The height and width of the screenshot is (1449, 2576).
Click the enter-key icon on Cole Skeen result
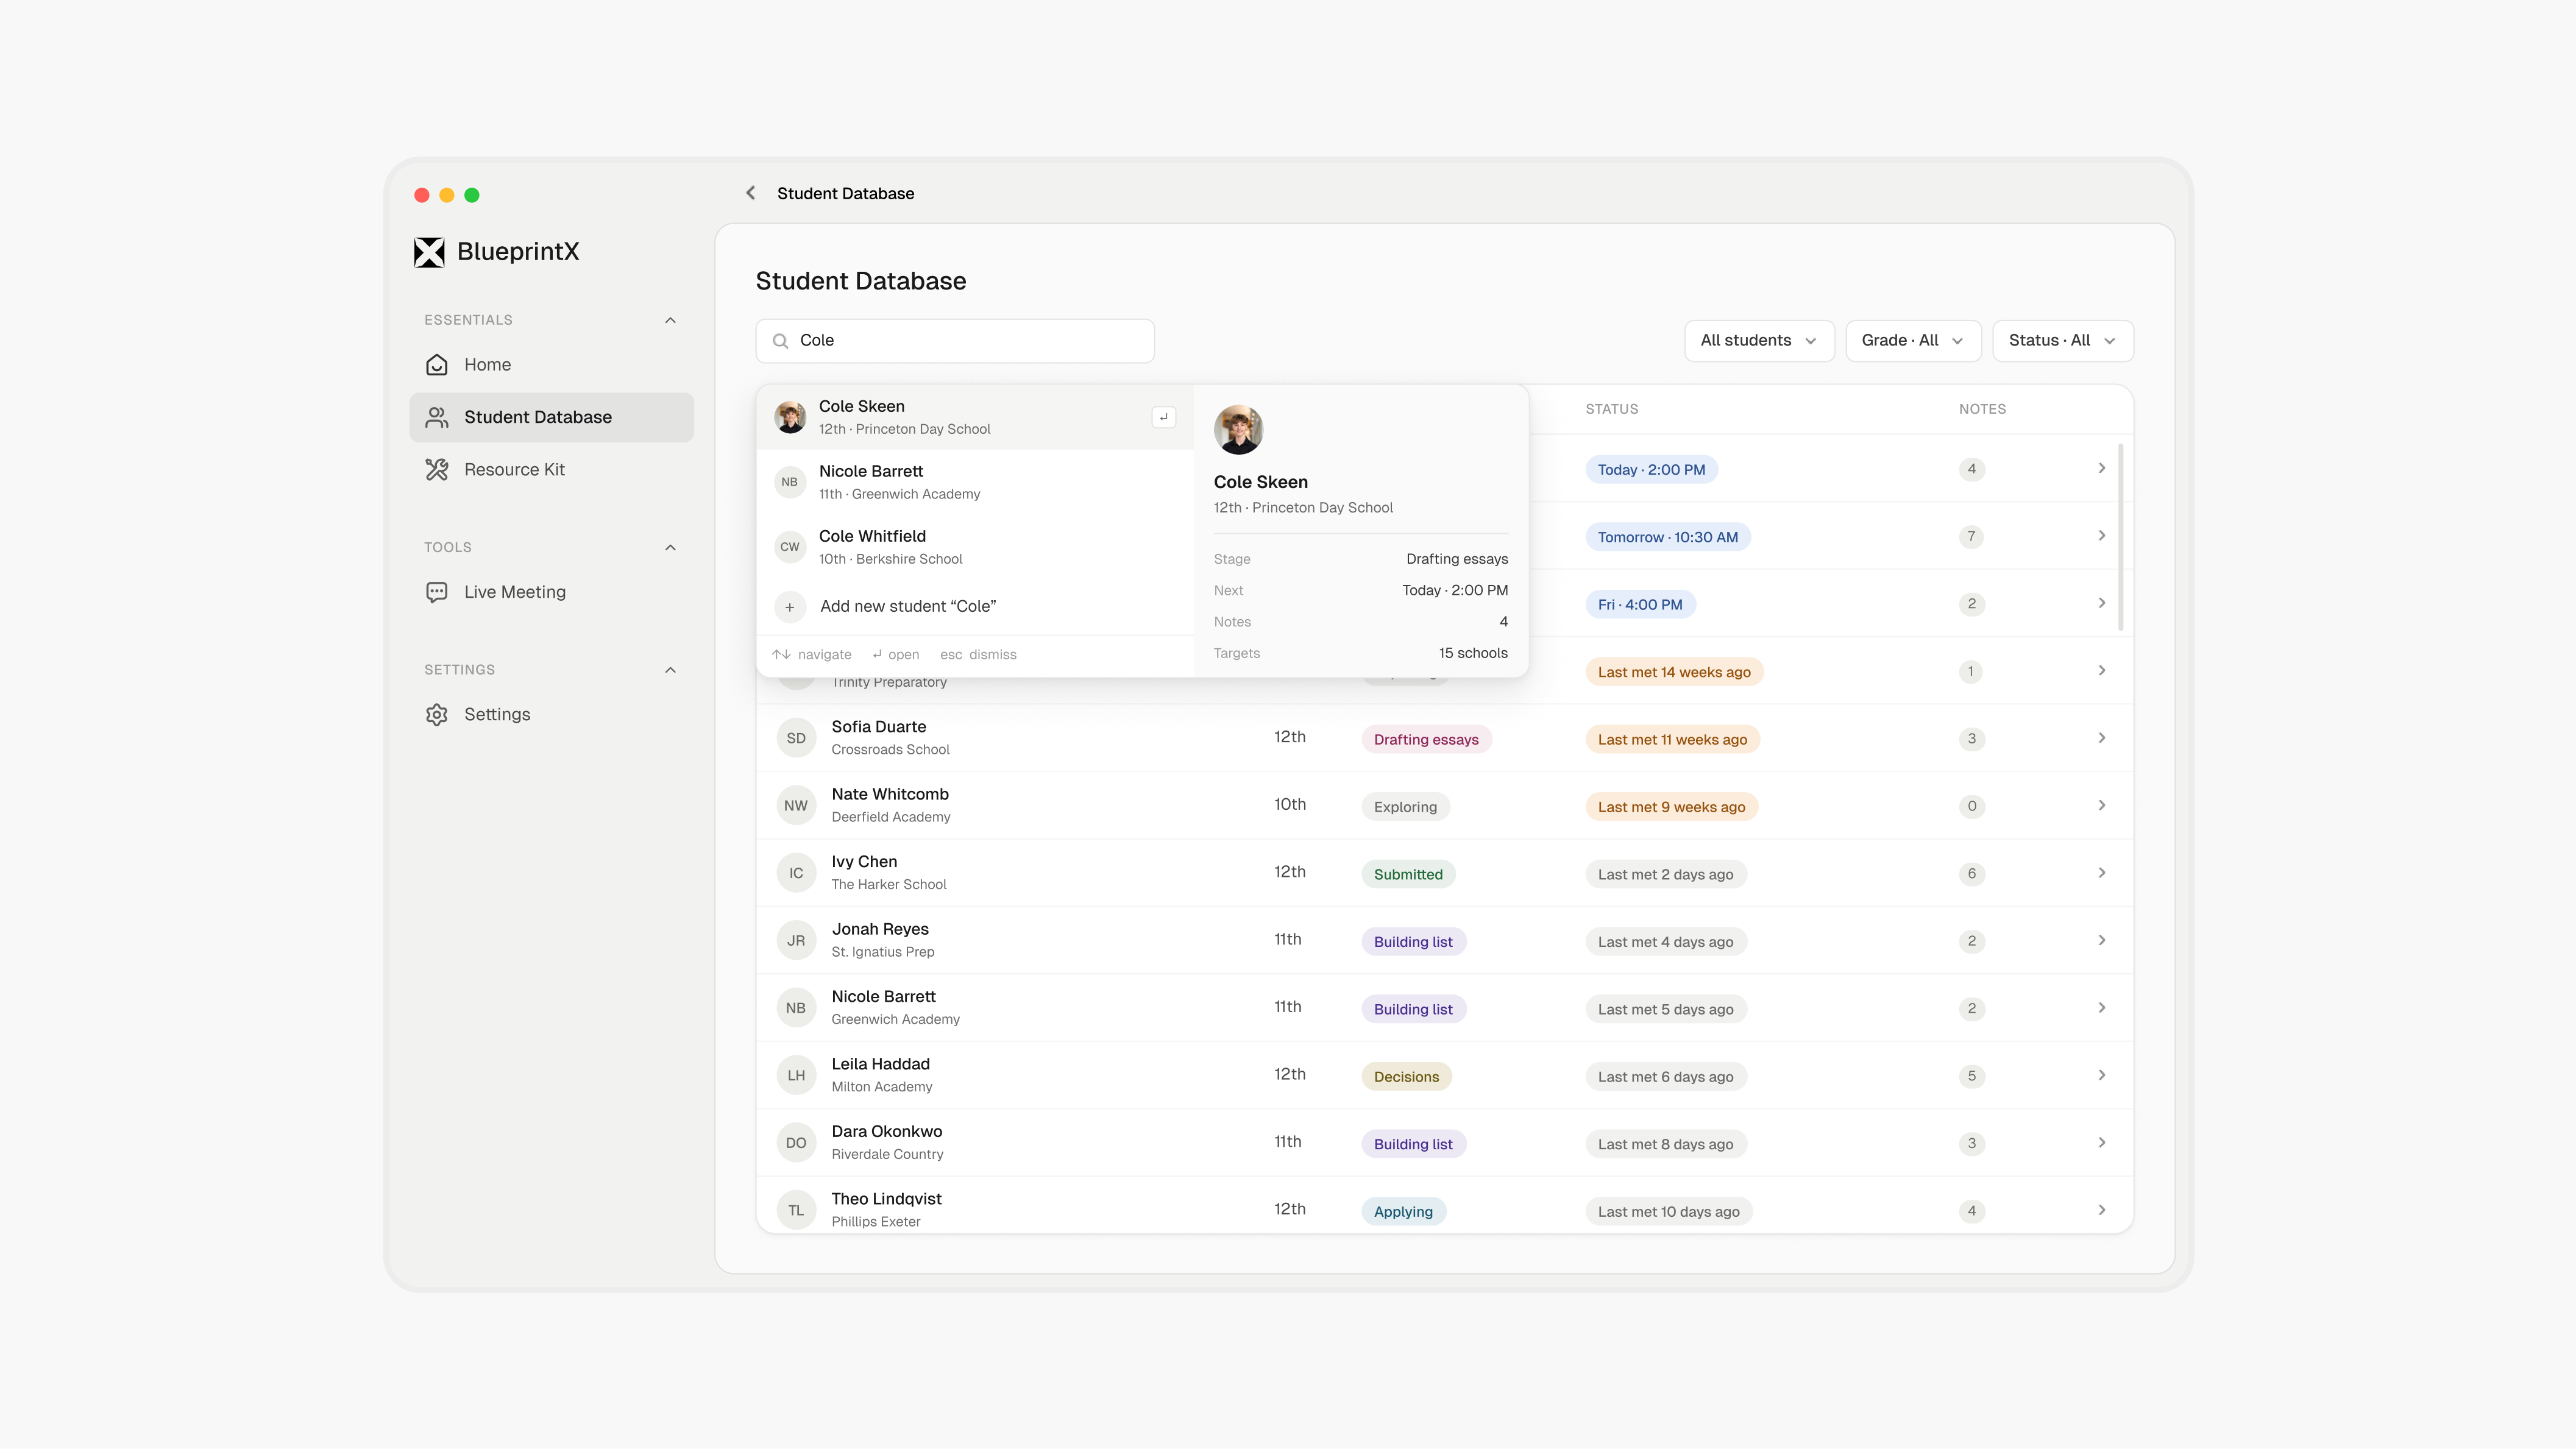tap(1163, 417)
